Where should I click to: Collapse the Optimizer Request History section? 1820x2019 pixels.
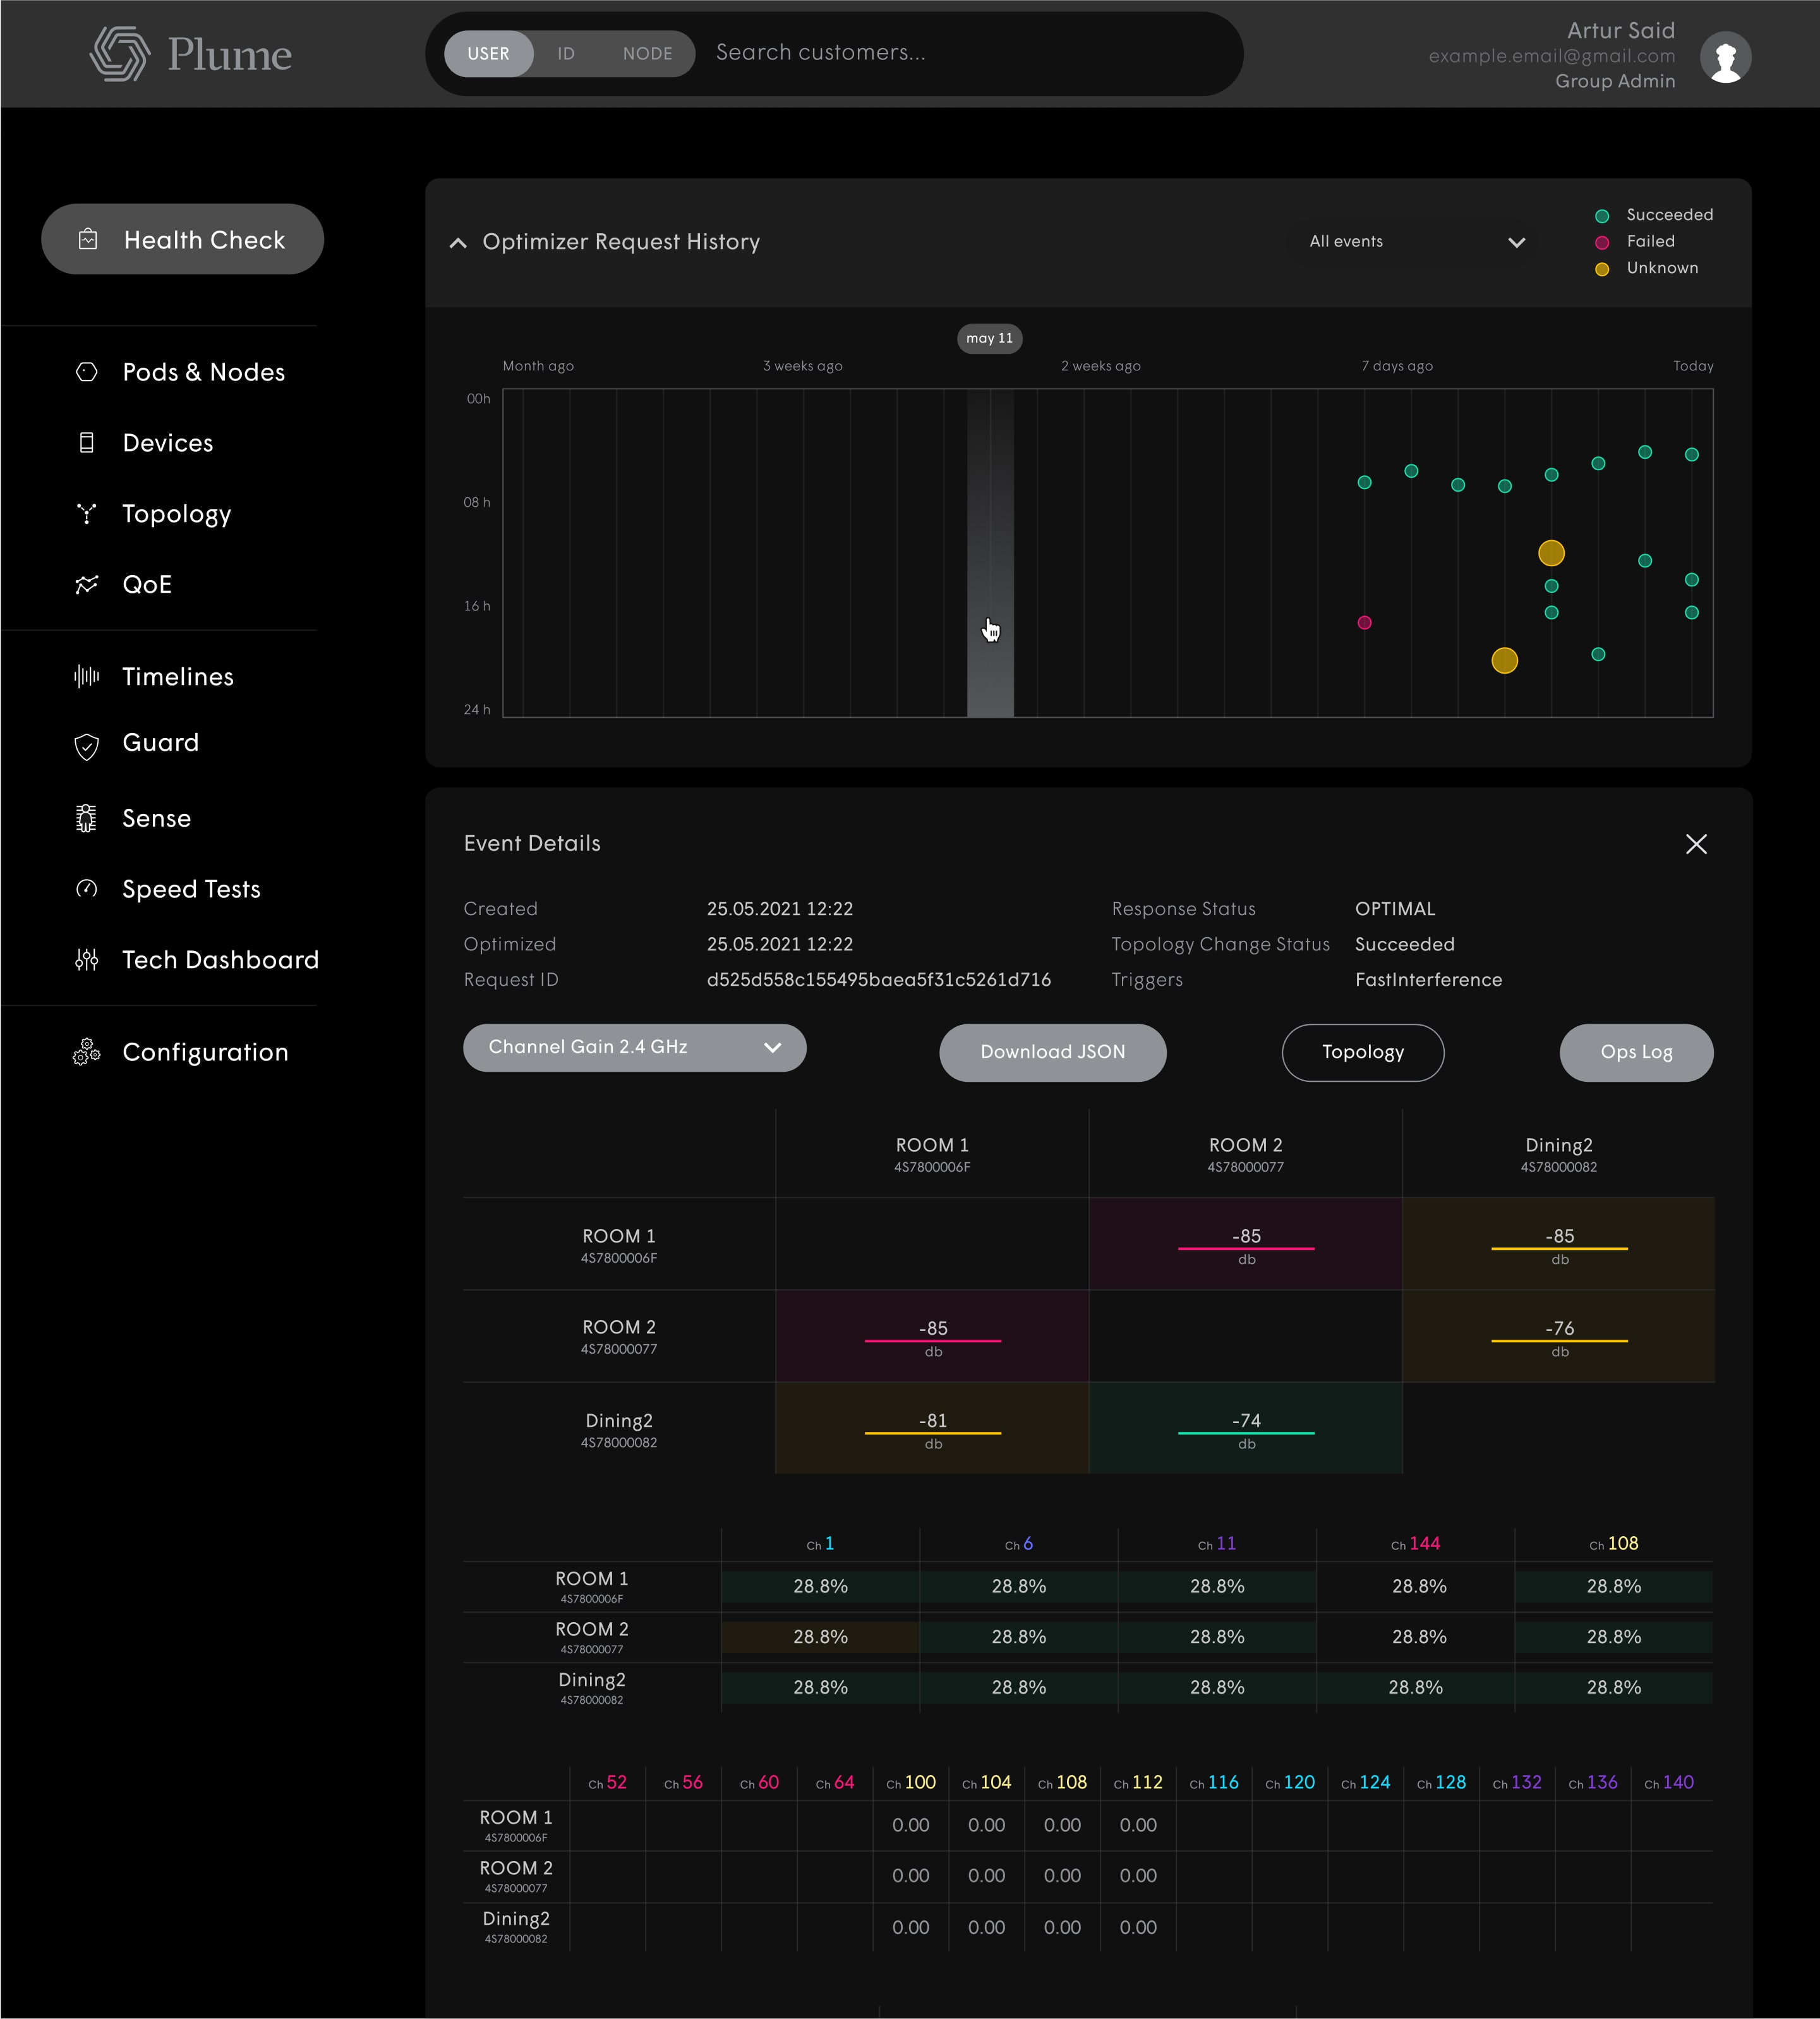(x=458, y=242)
